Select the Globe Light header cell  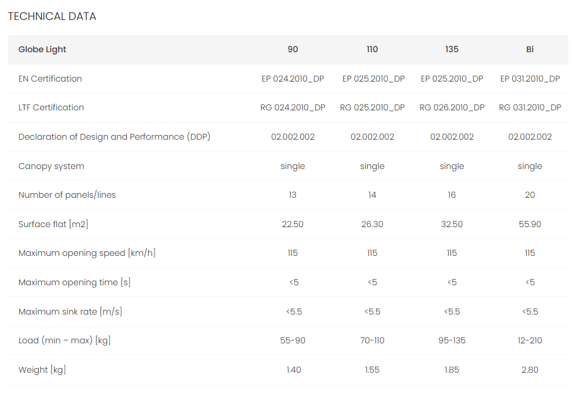(42, 49)
